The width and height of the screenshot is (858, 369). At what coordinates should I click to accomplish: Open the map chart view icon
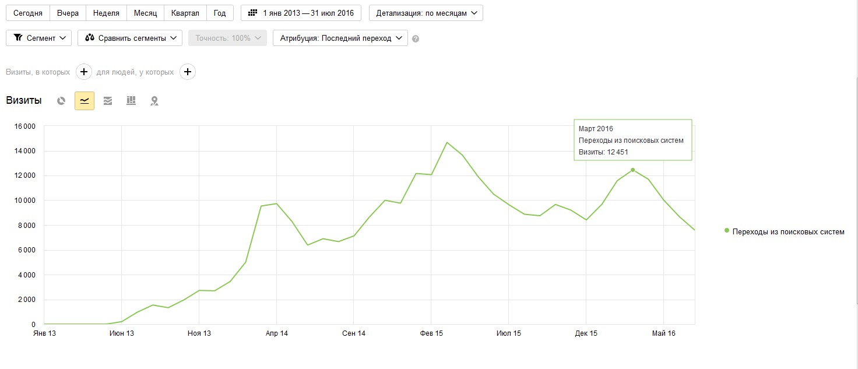pos(154,101)
